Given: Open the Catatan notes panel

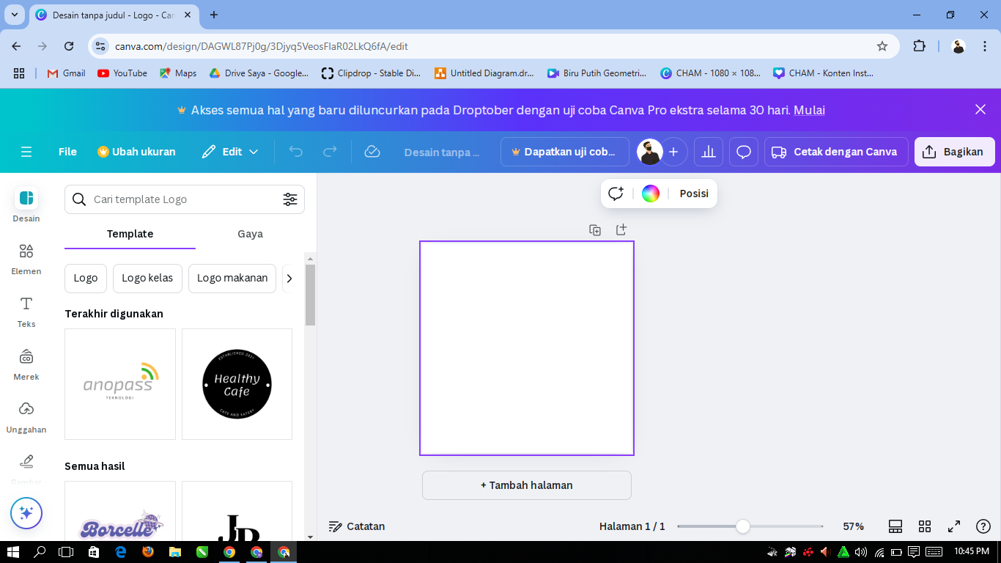Looking at the screenshot, I should (357, 526).
